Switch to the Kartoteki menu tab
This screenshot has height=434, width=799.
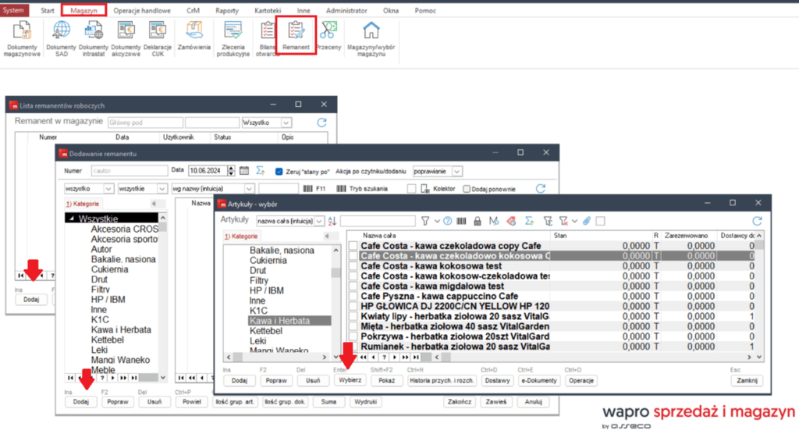point(268,10)
